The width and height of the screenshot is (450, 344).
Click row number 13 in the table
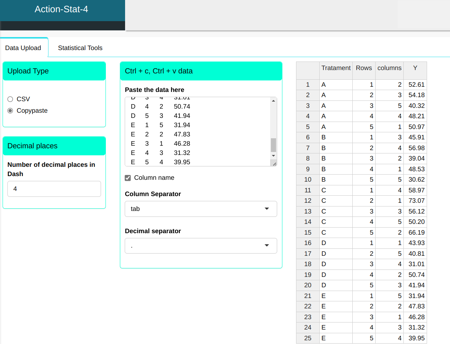pos(308,211)
